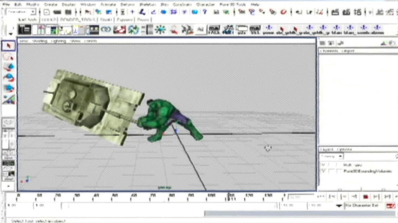
Task: Select the Pure3DBoundingVolumes layer name
Action: [368, 171]
